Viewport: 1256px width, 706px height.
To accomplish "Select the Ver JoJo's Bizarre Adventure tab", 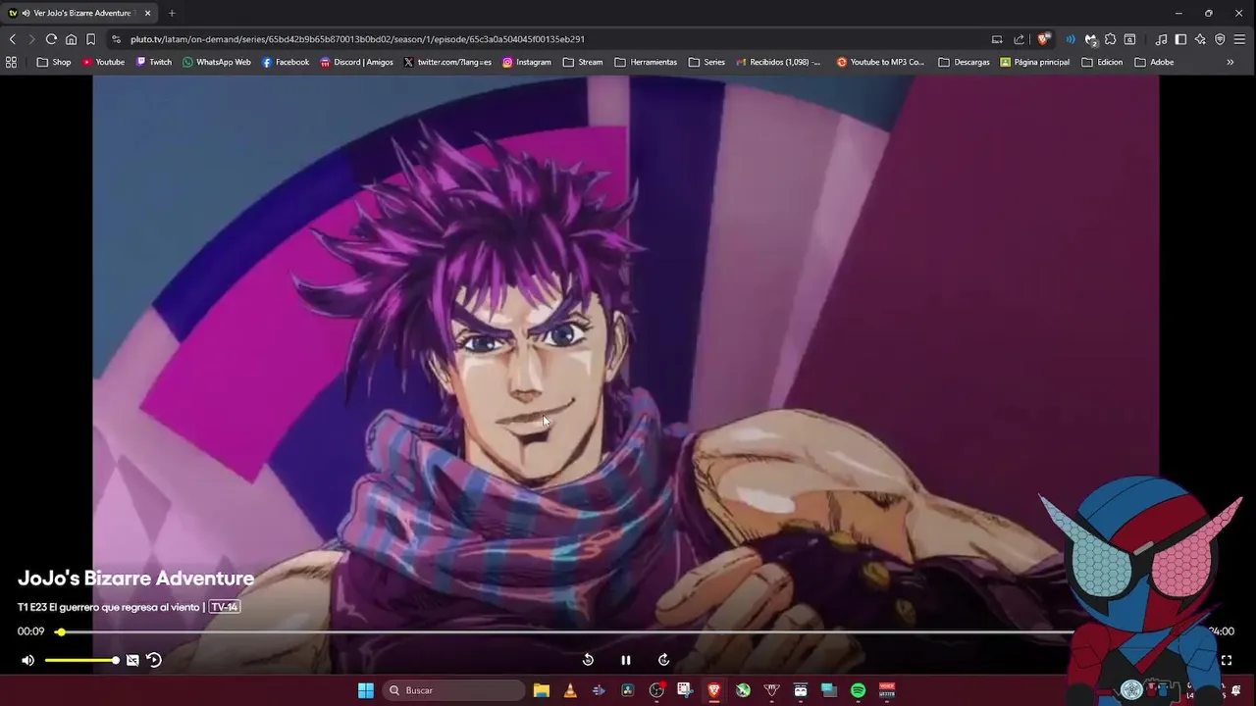I will click(x=79, y=13).
